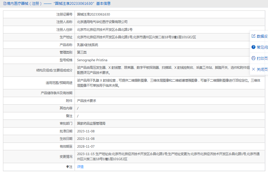The image size is (268, 173).
Task: Click the 产品储存条件及有效期 label
Action: 56,93
